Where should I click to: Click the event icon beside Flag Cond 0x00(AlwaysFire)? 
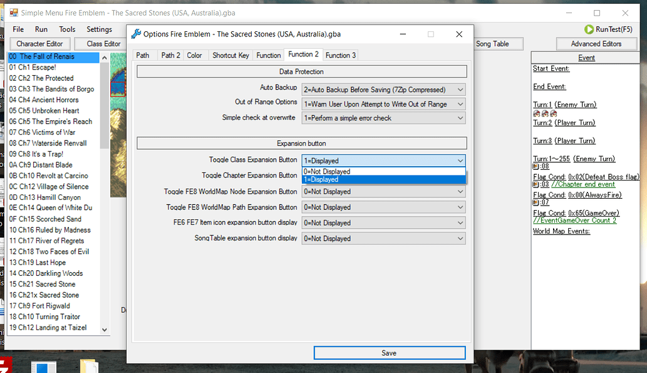coord(536,202)
